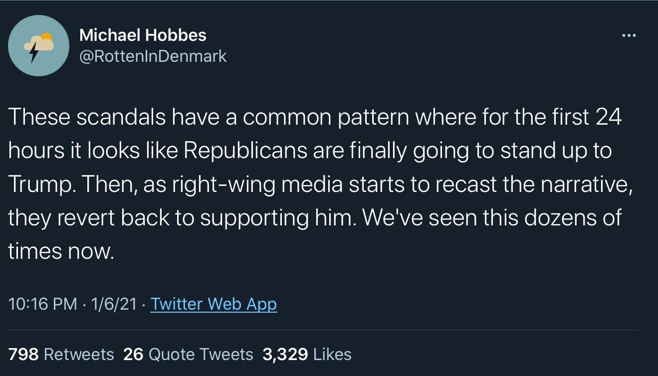
Task: Click the @RottenInDenmark handle
Action: click(153, 56)
